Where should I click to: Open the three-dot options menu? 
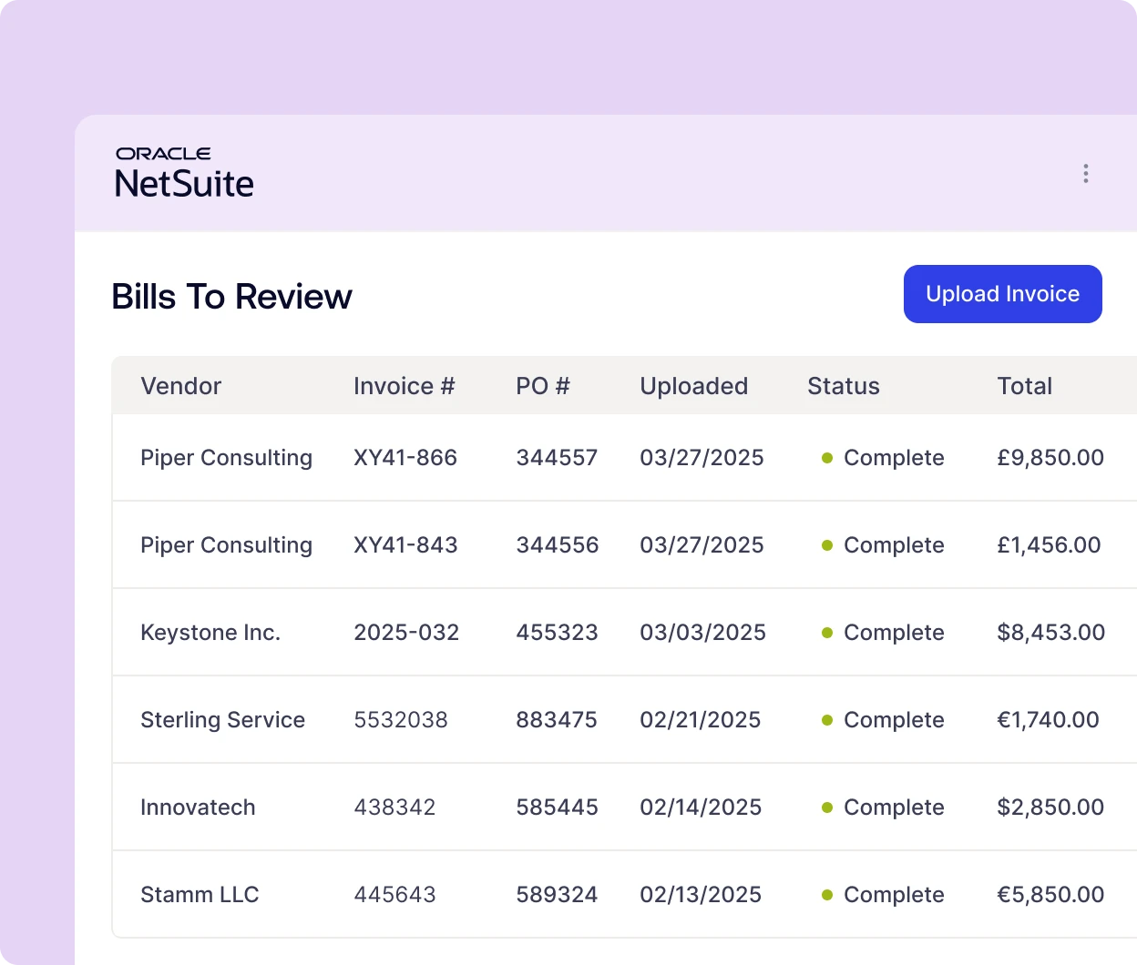(1085, 174)
